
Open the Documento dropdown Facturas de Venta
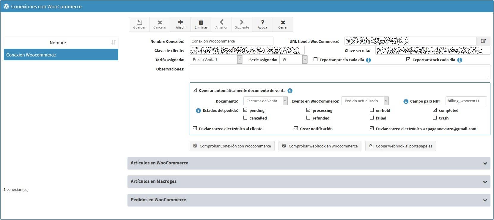point(266,101)
